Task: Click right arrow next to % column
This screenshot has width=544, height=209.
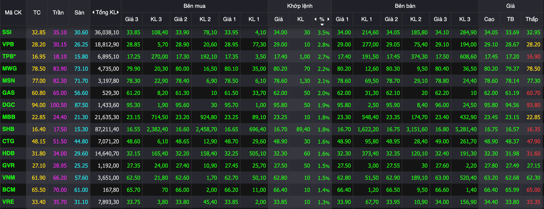Action: click(x=328, y=19)
